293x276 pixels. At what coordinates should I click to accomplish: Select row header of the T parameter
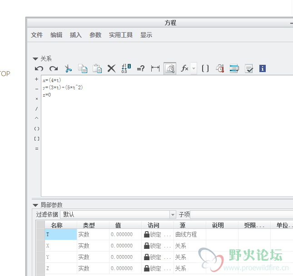(40, 234)
